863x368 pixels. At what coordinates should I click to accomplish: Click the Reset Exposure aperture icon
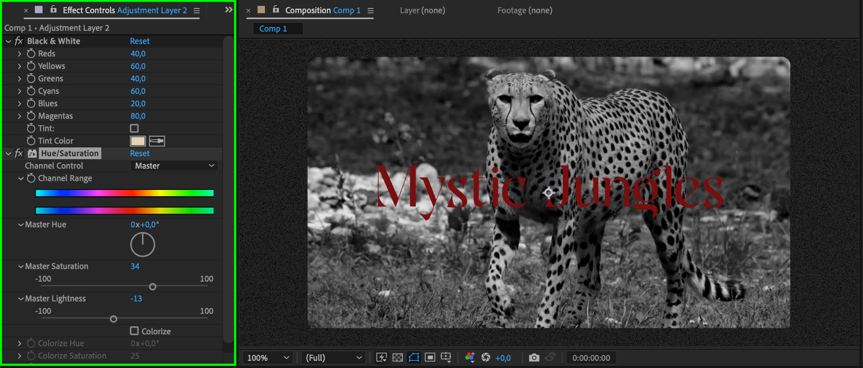tap(486, 357)
